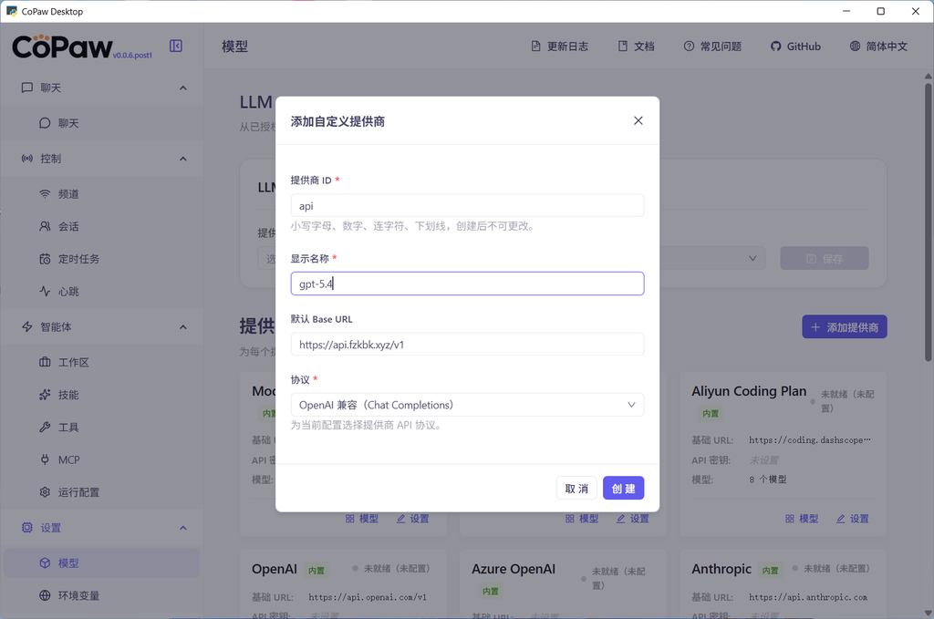The height and width of the screenshot is (619, 934).
Task: Click the 内置 tag on the Anthropic card
Action: [770, 570]
